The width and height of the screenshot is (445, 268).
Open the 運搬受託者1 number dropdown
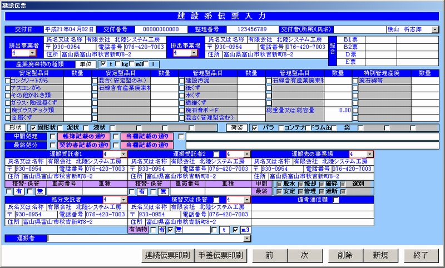pyautogui.click(x=123, y=153)
